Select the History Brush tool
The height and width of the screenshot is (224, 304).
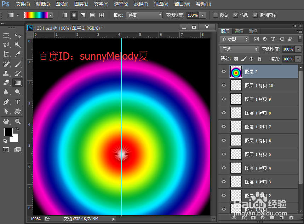[x=18, y=73]
